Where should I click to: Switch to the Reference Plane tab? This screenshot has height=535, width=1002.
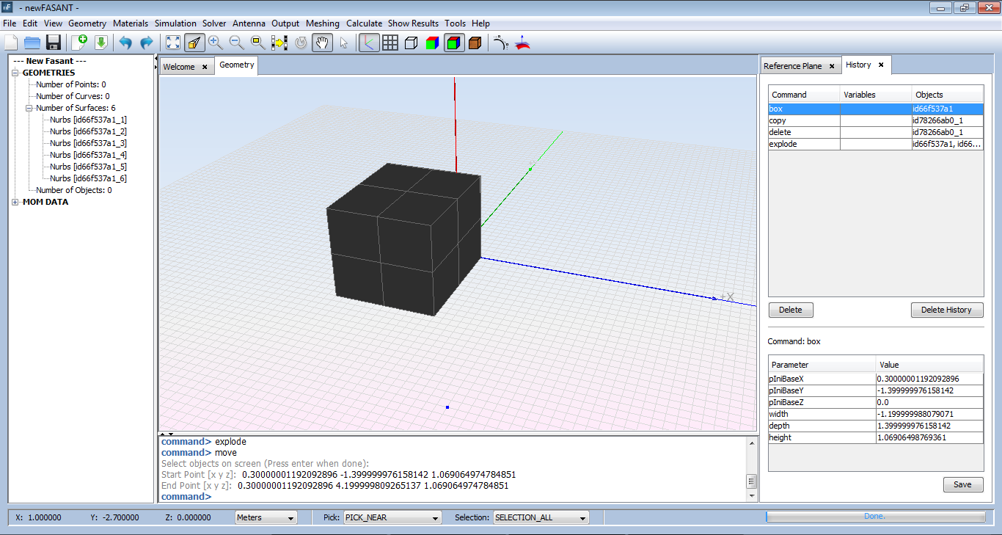pos(792,66)
